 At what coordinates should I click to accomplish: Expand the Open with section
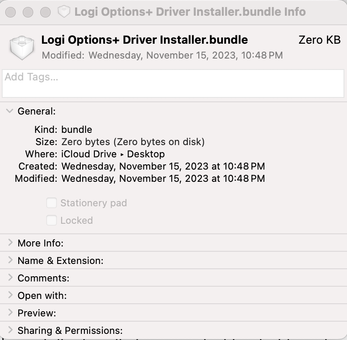tap(10, 295)
